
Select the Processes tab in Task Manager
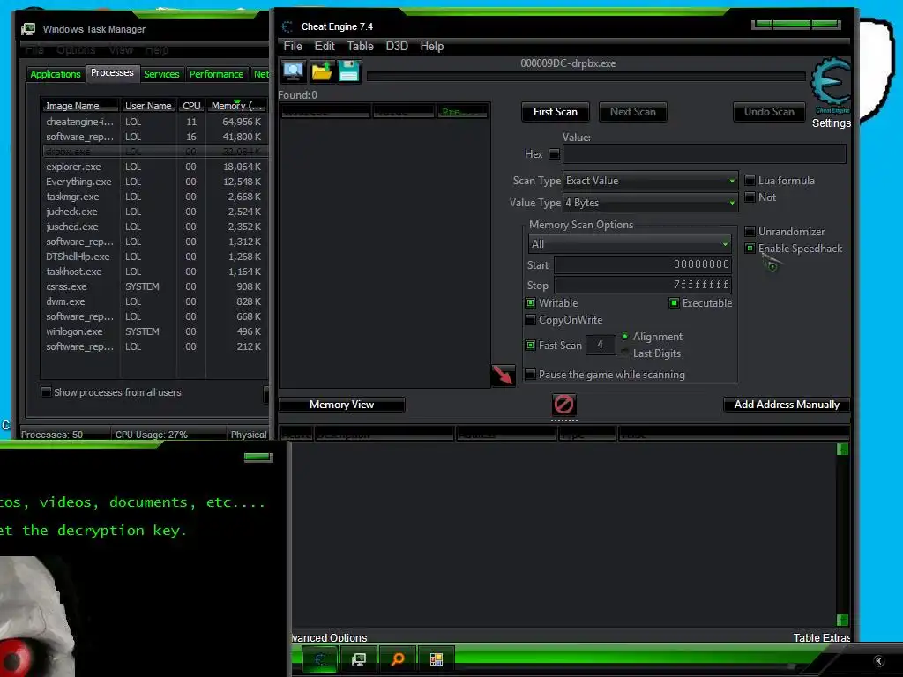click(112, 72)
